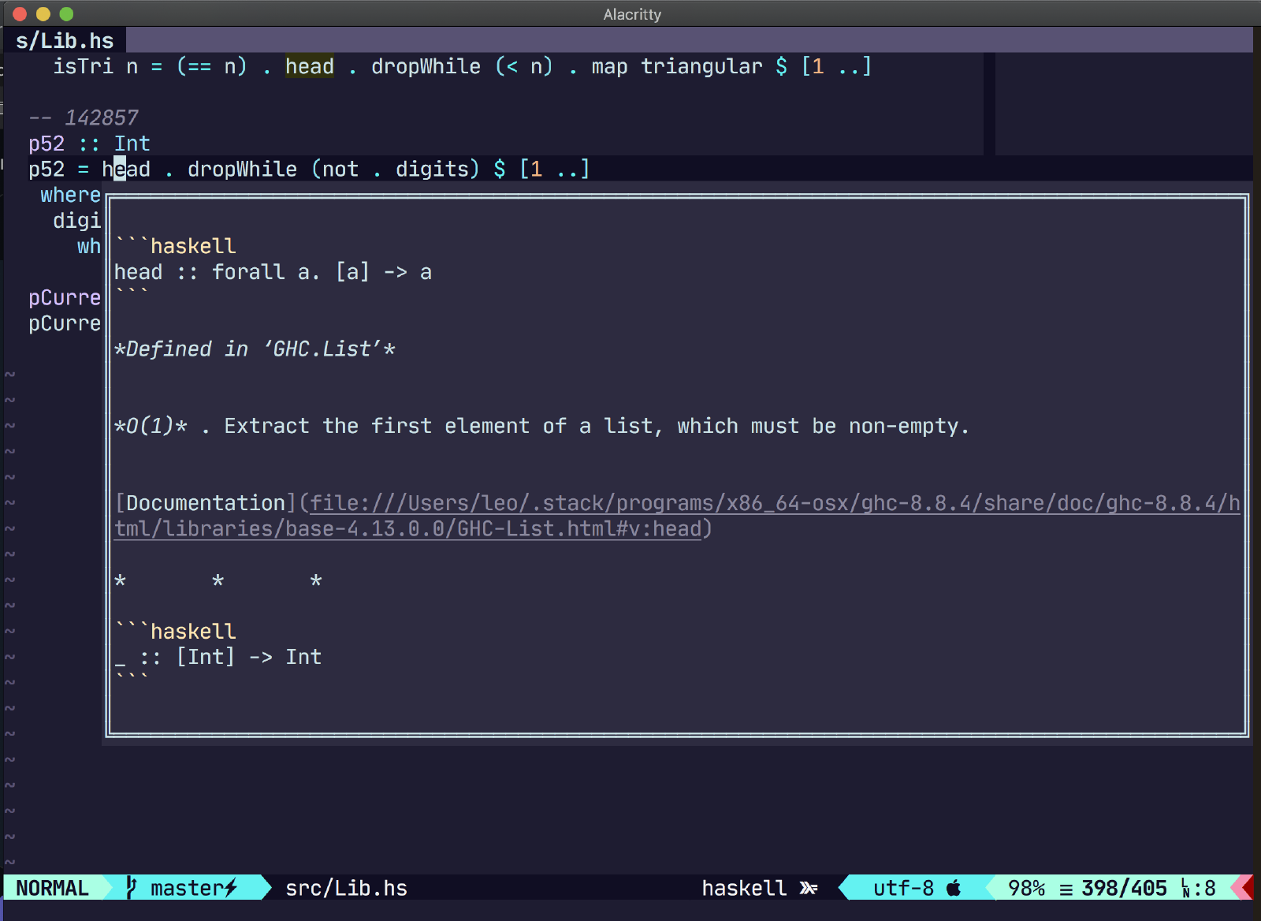This screenshot has width=1261, height=921.
Task: Close the Alacritty window with the red button
Action: point(20,13)
